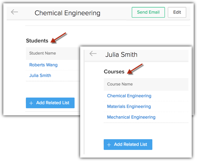Click the Course Name column header

[120, 84]
